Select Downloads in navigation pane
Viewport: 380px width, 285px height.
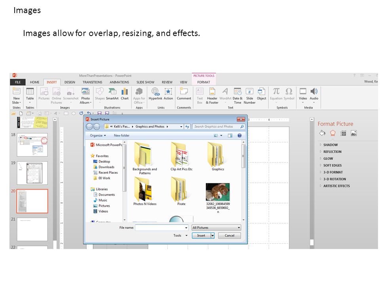pyautogui.click(x=104, y=167)
